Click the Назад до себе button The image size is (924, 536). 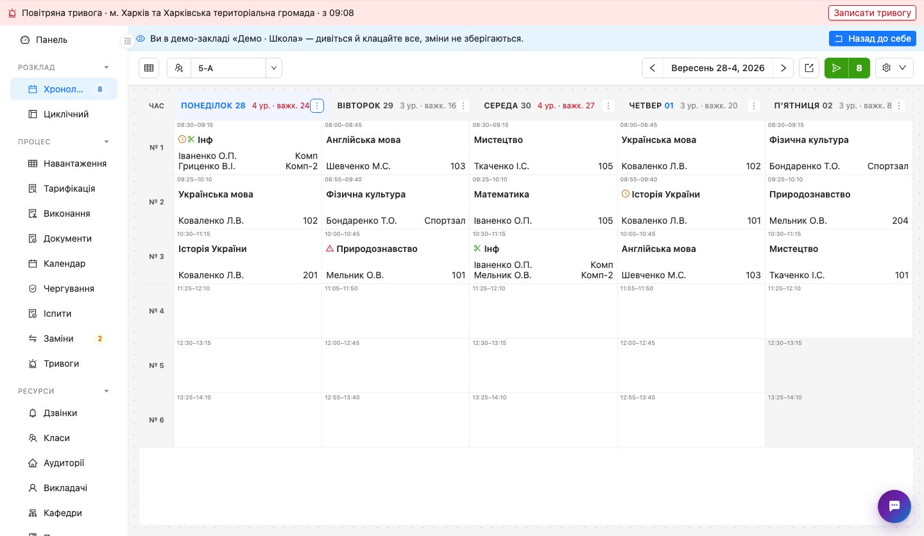click(872, 38)
